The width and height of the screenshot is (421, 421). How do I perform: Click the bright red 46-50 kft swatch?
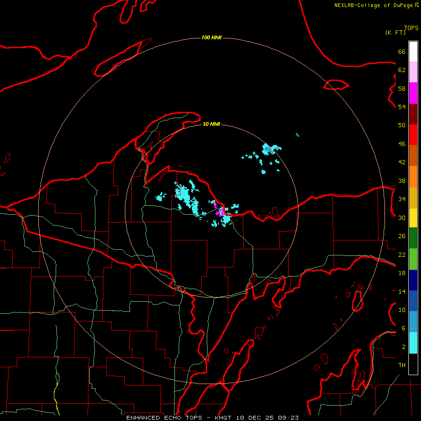click(x=413, y=135)
